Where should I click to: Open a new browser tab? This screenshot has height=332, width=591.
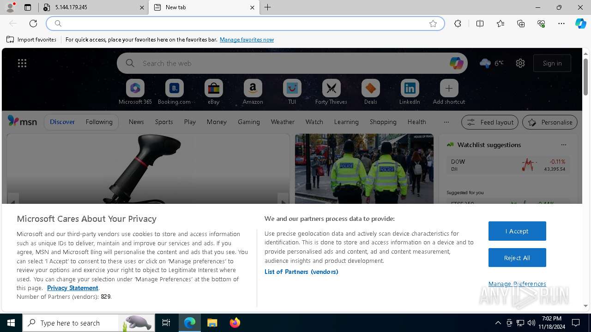pyautogui.click(x=267, y=7)
